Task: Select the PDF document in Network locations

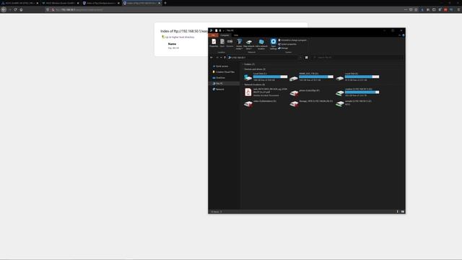Action: 266,92
